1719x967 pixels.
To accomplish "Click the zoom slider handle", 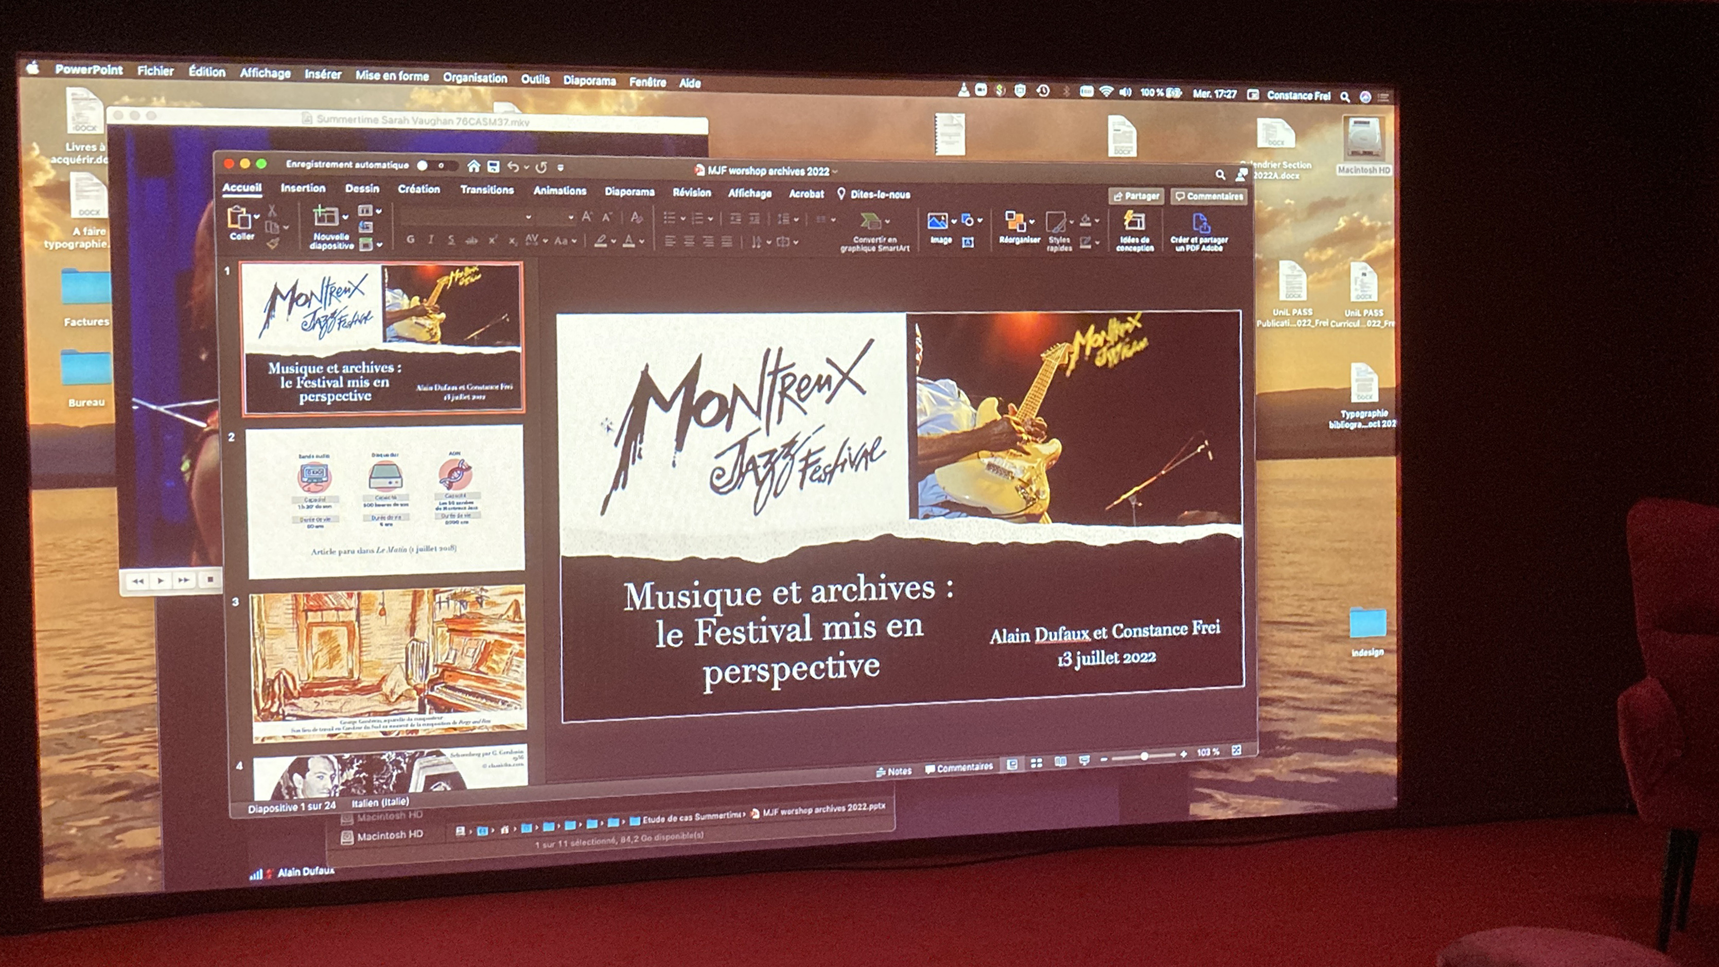I will 1144,756.
